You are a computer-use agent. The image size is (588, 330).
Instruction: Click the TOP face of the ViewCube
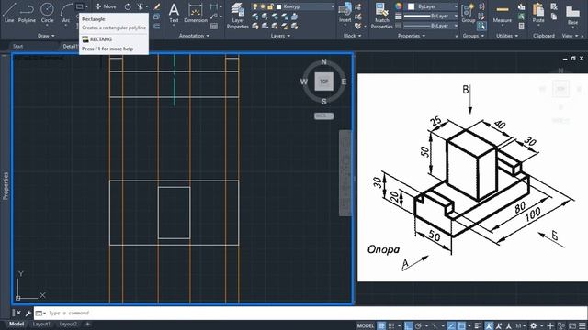pyautogui.click(x=324, y=82)
